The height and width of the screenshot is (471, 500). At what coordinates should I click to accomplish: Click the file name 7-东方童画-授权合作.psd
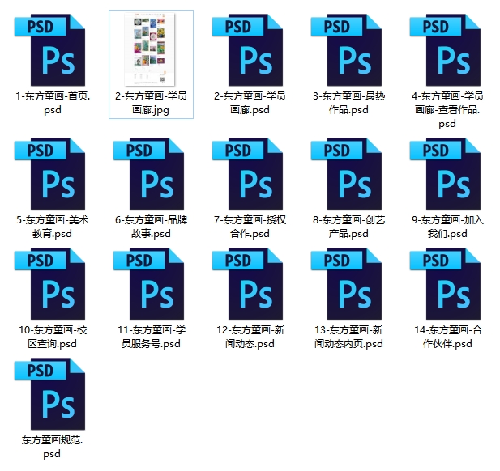point(250,227)
